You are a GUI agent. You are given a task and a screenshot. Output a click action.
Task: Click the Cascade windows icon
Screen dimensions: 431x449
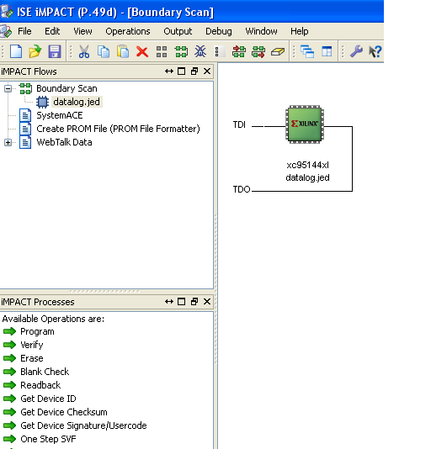[x=307, y=52]
